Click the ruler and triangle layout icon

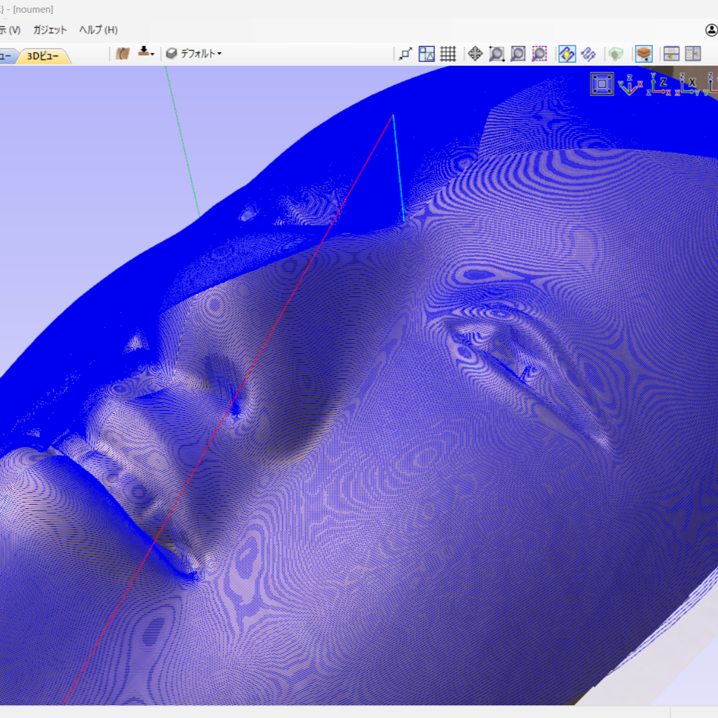pyautogui.click(x=427, y=54)
